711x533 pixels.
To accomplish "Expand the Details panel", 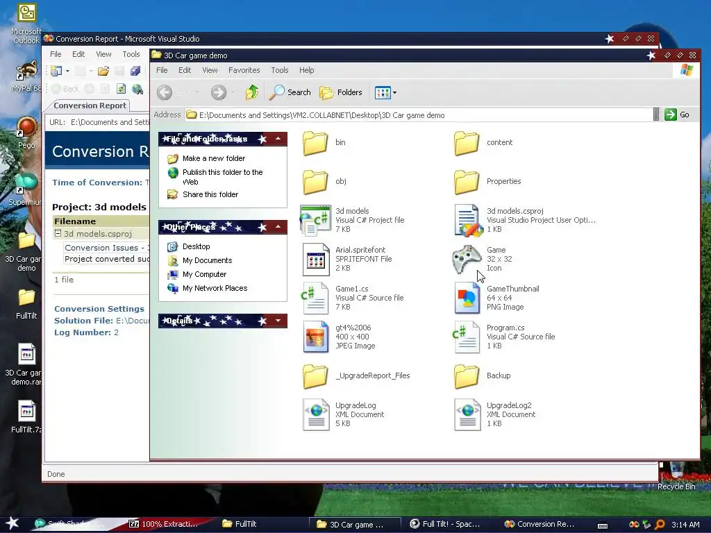I will (x=278, y=321).
